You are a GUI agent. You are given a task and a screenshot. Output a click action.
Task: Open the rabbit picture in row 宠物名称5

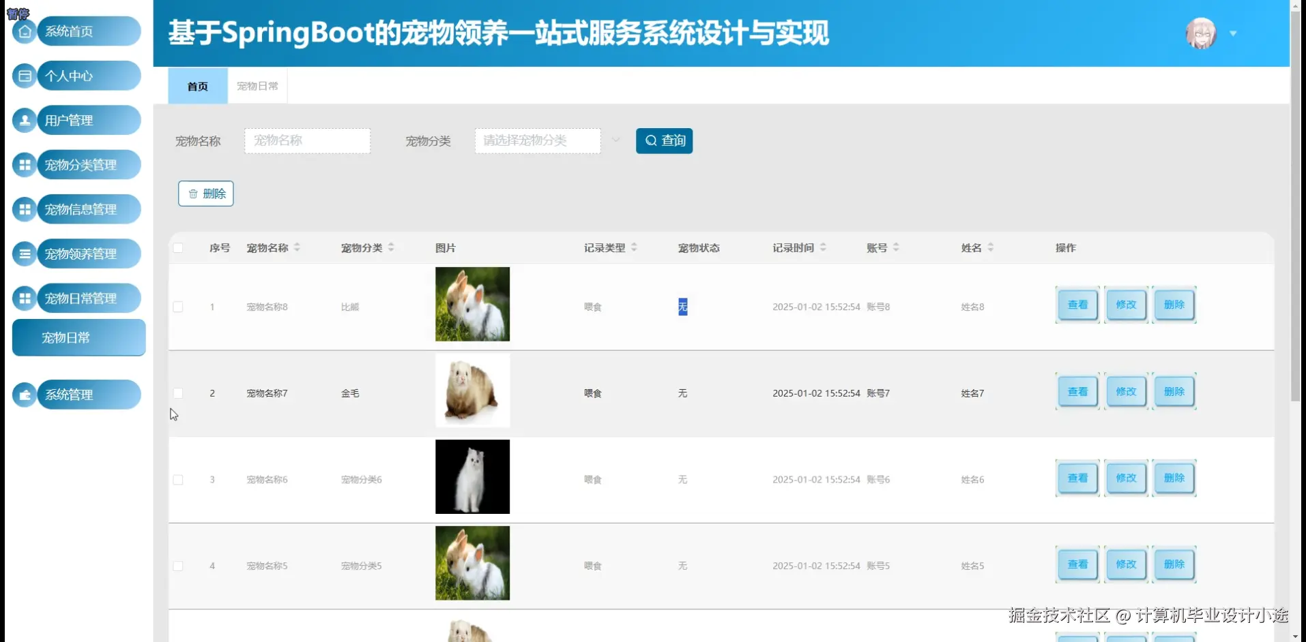pos(473,563)
